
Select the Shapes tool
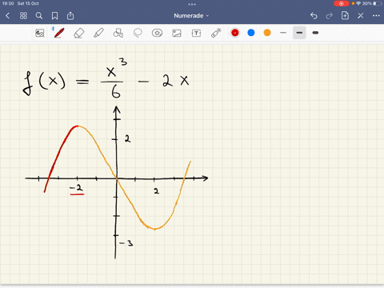click(118, 33)
